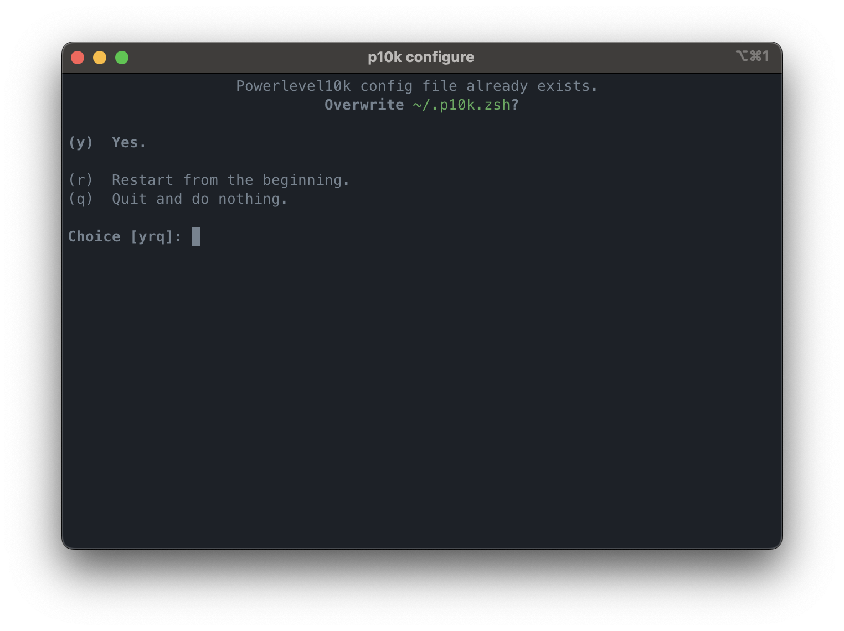Click the bold 'Overwrite' word

(364, 105)
